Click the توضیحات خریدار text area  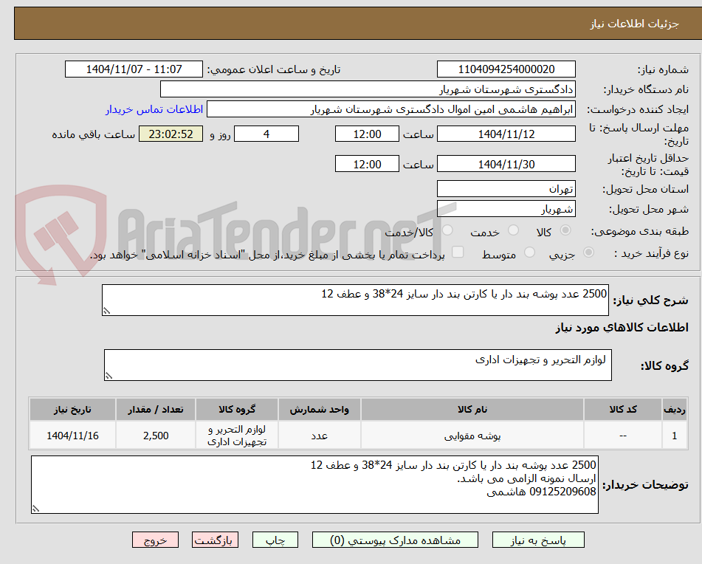coord(314,485)
